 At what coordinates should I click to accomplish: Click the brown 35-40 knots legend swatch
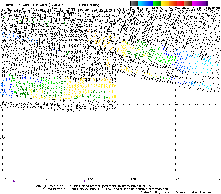[188, 4]
